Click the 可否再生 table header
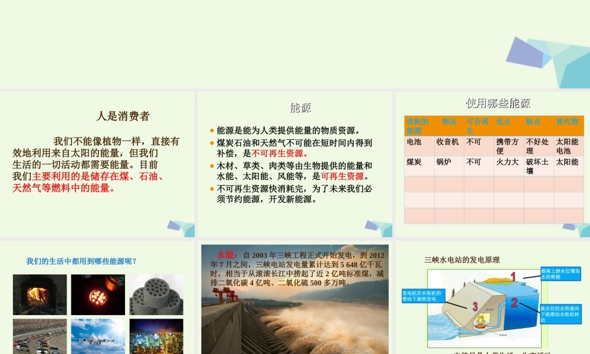This screenshot has width=590, height=354. [479, 126]
